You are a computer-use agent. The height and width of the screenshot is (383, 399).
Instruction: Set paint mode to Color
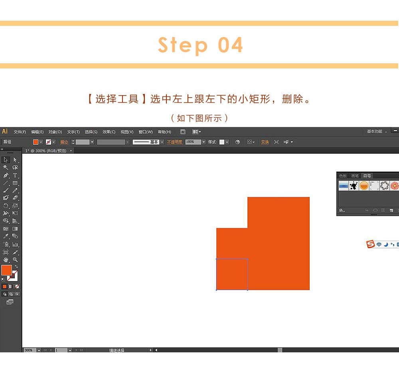tap(4, 287)
